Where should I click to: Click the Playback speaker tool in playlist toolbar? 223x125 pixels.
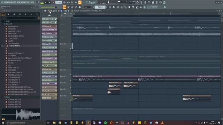pos(68,11)
